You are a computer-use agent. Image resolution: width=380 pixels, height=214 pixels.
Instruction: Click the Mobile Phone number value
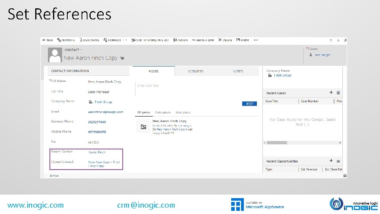pyautogui.click(x=97, y=132)
